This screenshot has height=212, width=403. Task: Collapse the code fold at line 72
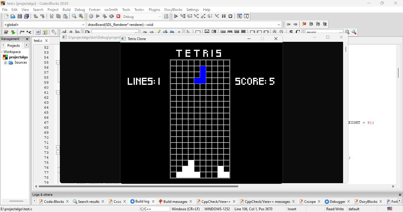[58, 148]
